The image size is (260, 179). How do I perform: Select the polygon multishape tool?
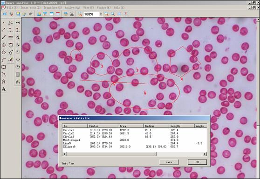click(x=4, y=74)
